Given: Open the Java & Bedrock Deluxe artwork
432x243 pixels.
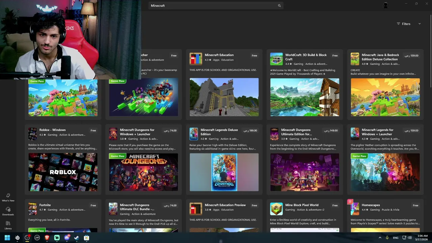Looking at the screenshot, I should (385, 97).
